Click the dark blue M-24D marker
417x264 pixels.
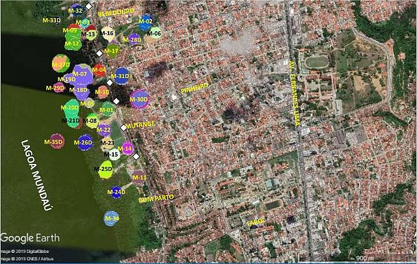(x=116, y=192)
